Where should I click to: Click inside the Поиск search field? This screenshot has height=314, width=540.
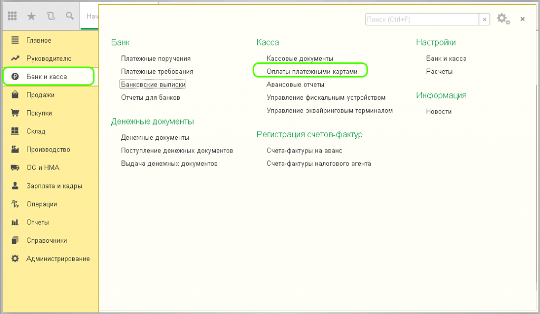click(x=421, y=19)
